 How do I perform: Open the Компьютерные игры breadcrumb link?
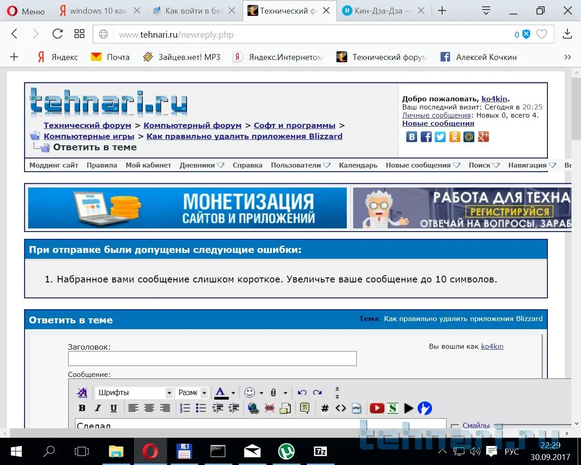coord(89,136)
